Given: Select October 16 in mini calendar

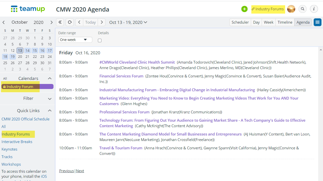Looking at the screenshot, I should coord(42,51).
